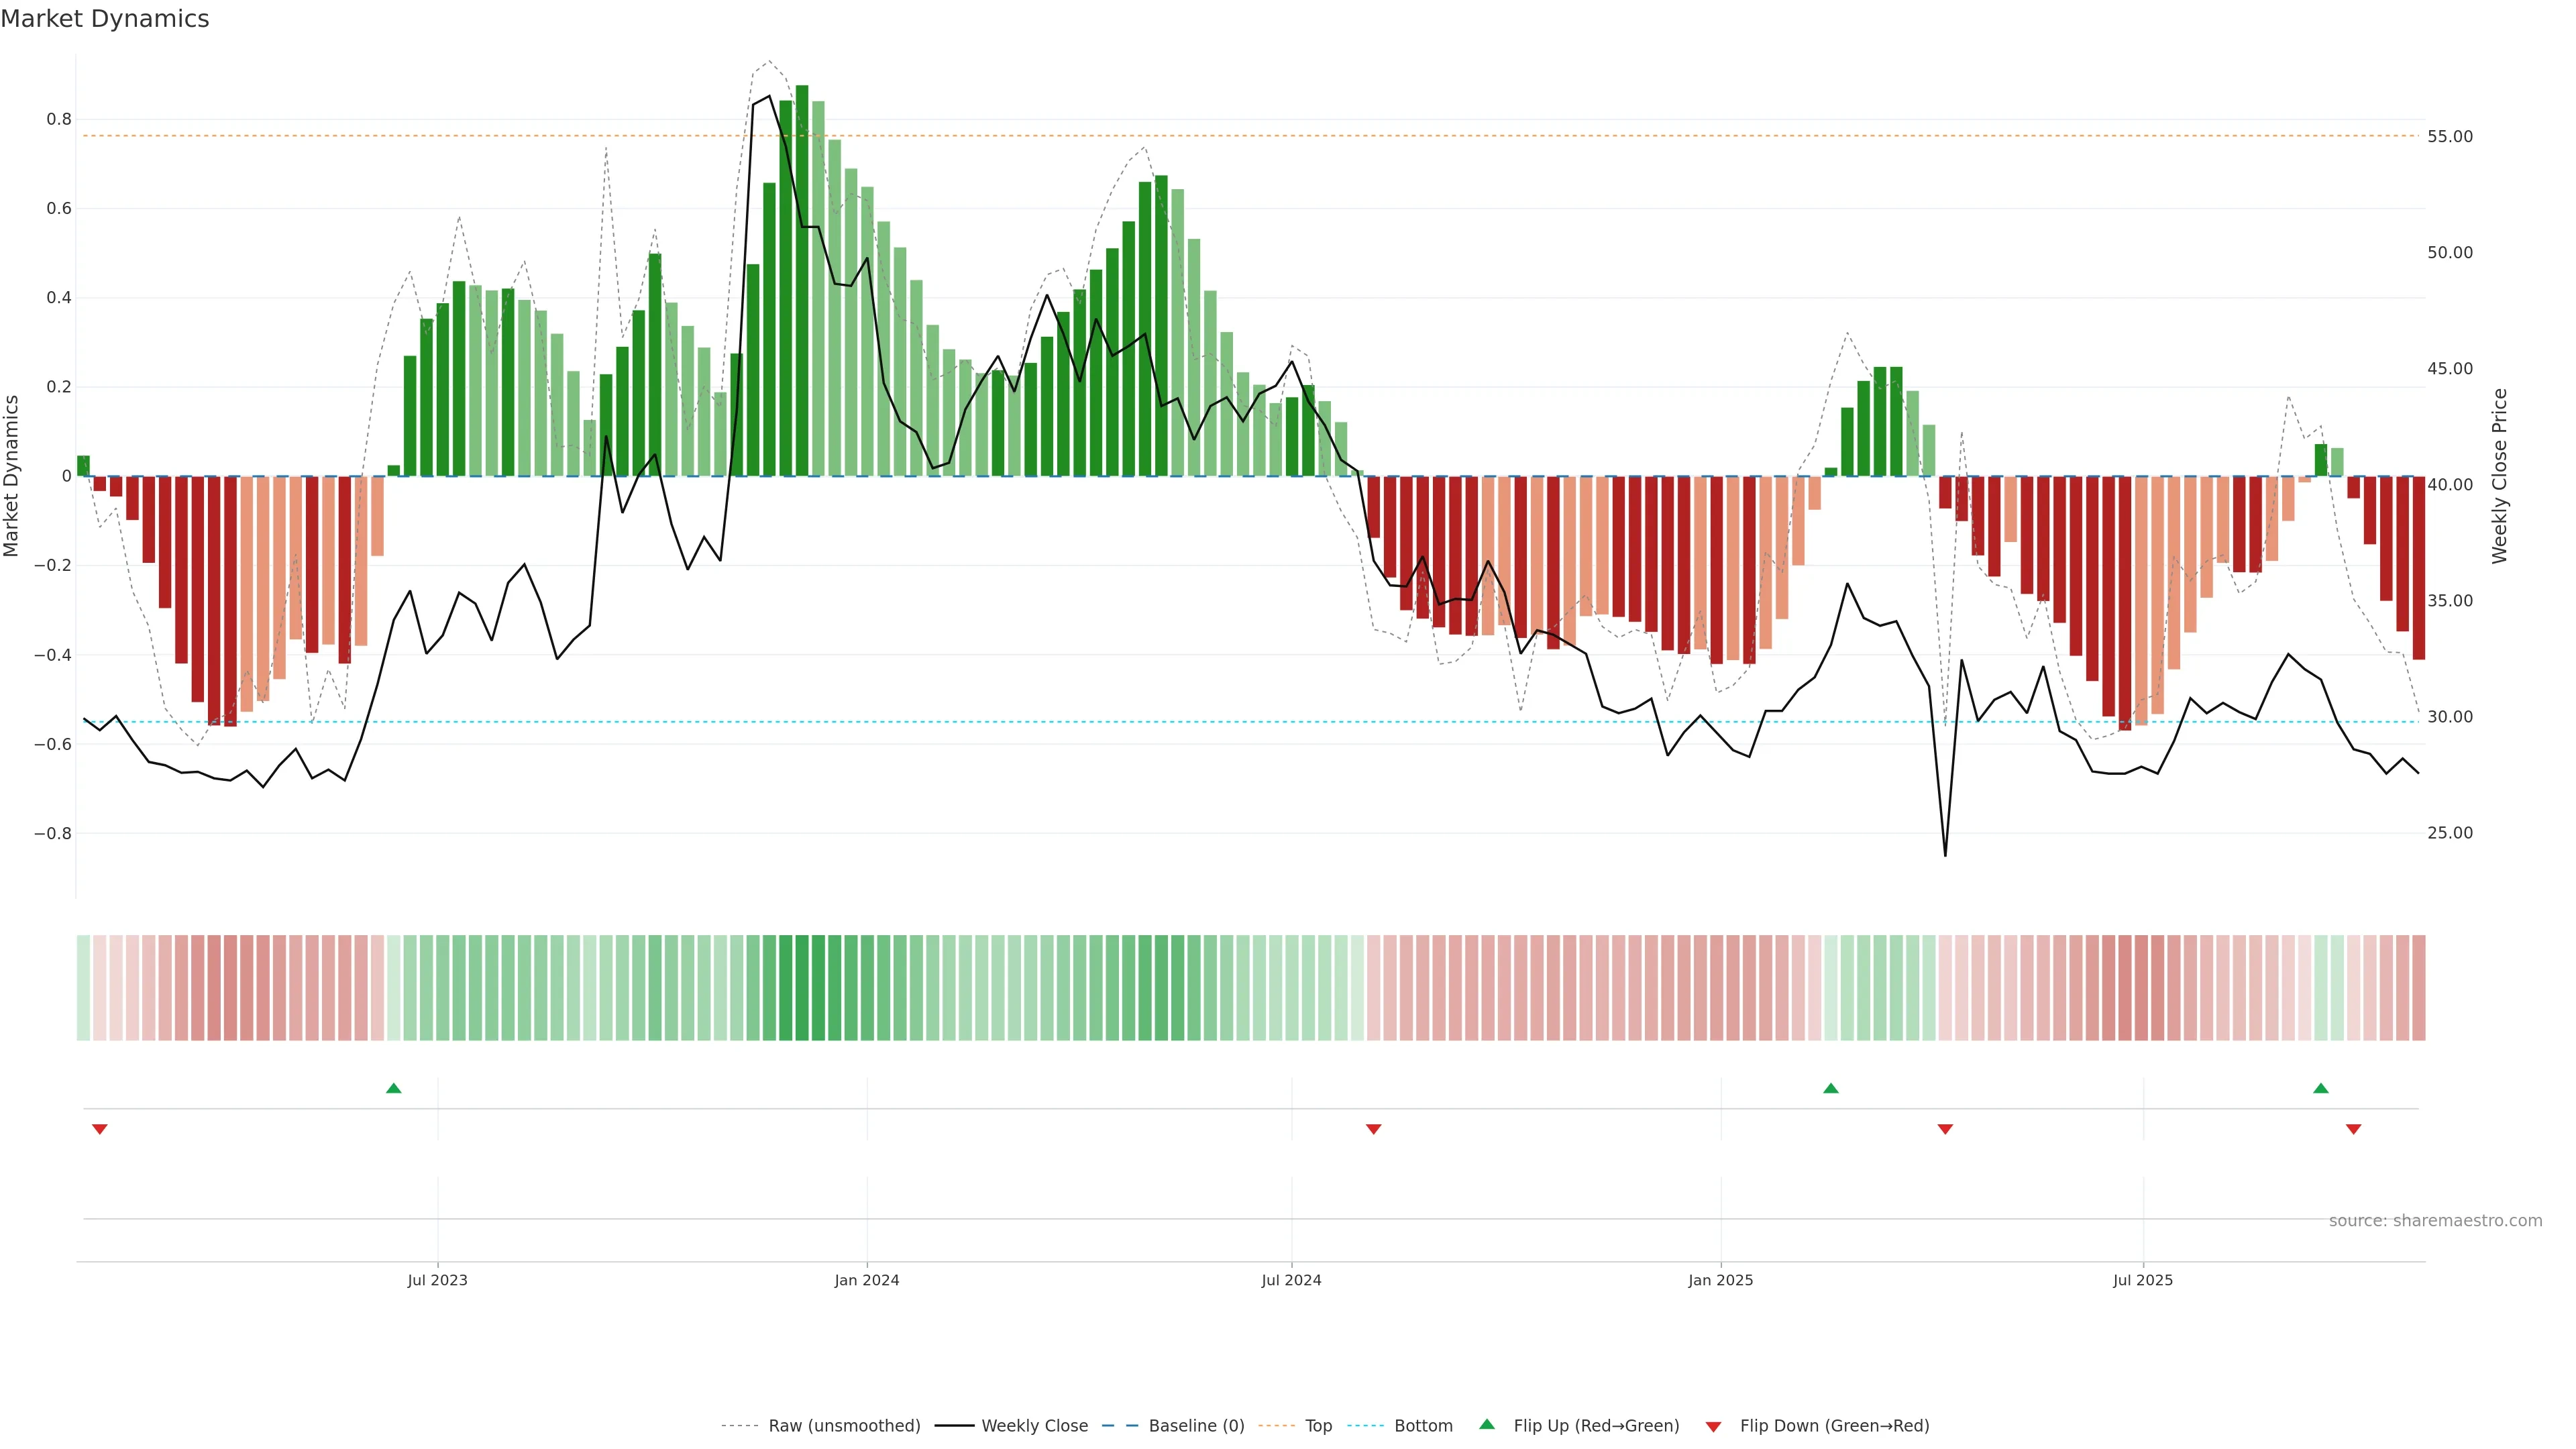2576x1449 pixels.
Task: Click the Market Dynamics chart title
Action: [105, 19]
